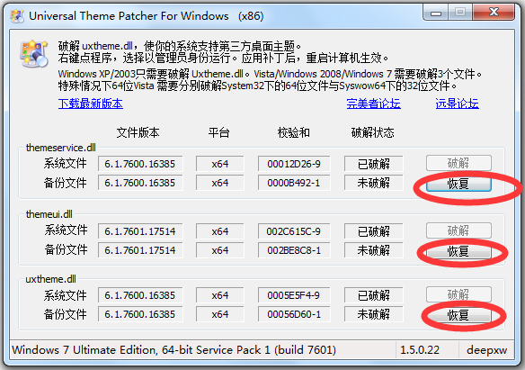Click the uxtheme.dll group label
This screenshot has height=370, width=525.
click(51, 279)
